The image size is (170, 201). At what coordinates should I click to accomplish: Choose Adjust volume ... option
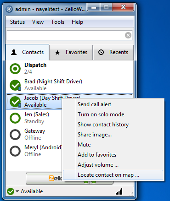[113, 165]
